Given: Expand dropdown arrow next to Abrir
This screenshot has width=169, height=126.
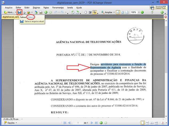Looking at the screenshot, I should click(x=15, y=12).
